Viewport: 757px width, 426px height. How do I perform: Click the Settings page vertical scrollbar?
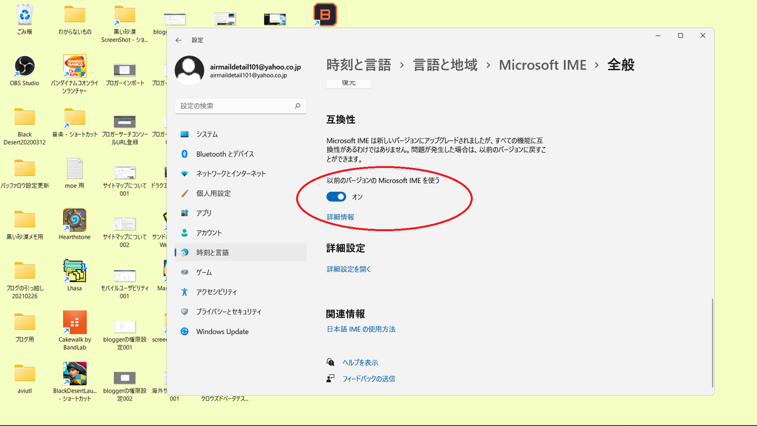[713, 344]
